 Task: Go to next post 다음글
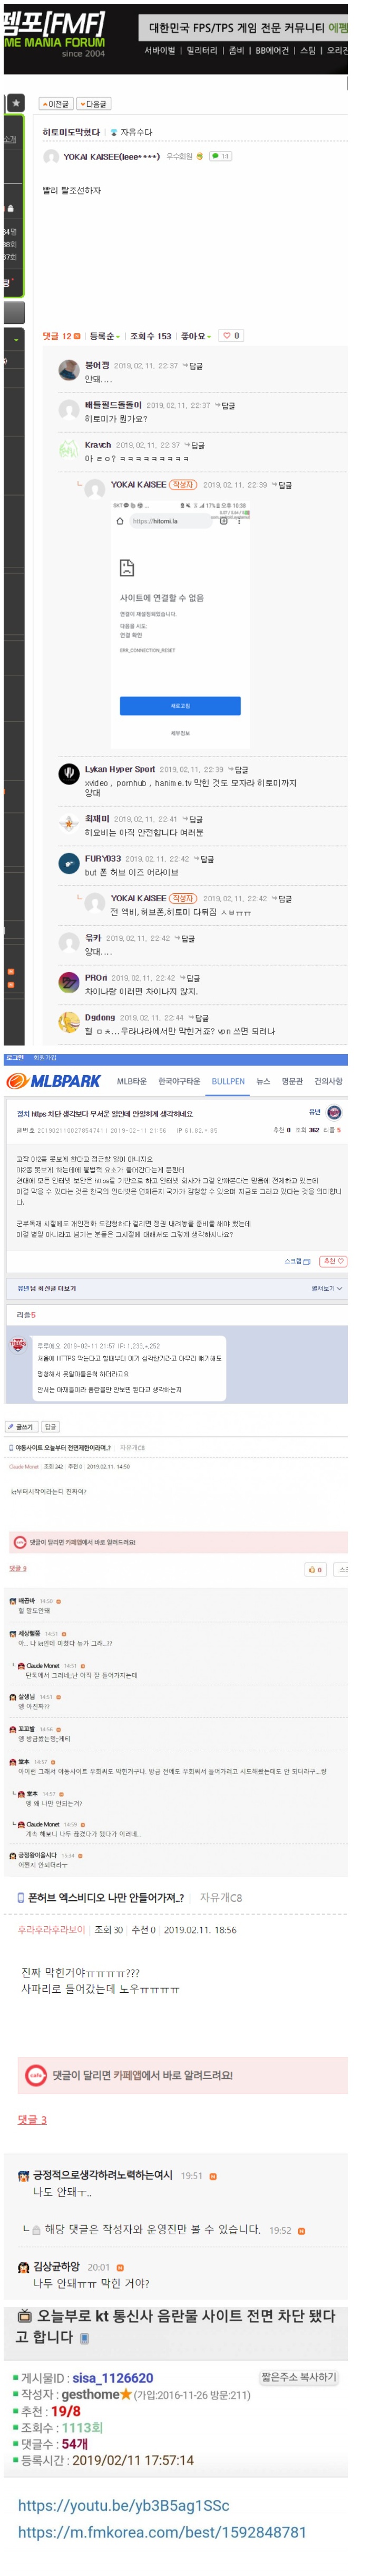tap(93, 104)
